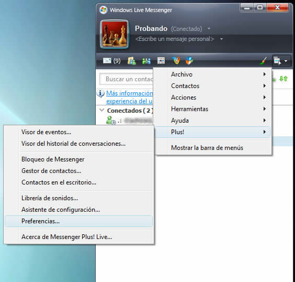Minimize the Messenger window

coord(247,8)
